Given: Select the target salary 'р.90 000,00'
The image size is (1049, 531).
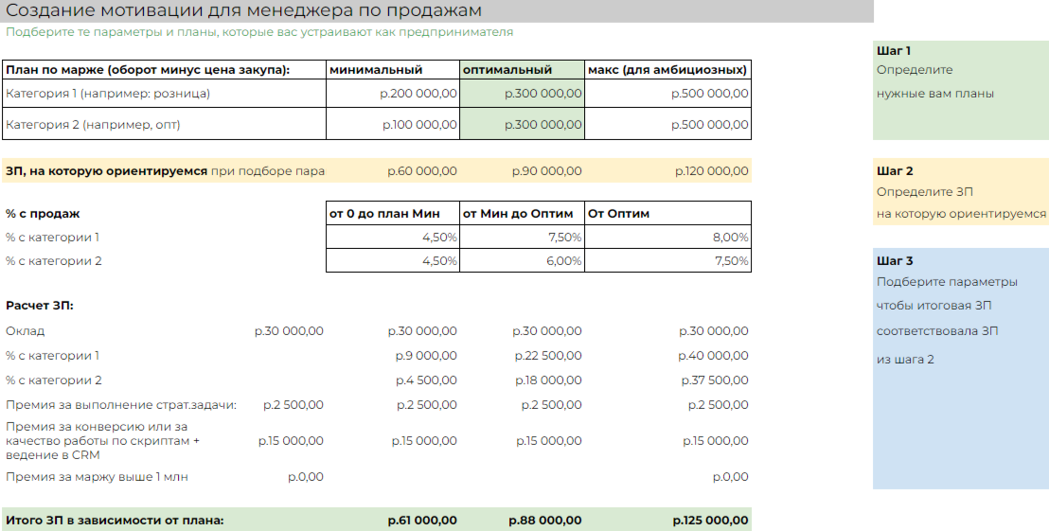Looking at the screenshot, I should click(546, 171).
